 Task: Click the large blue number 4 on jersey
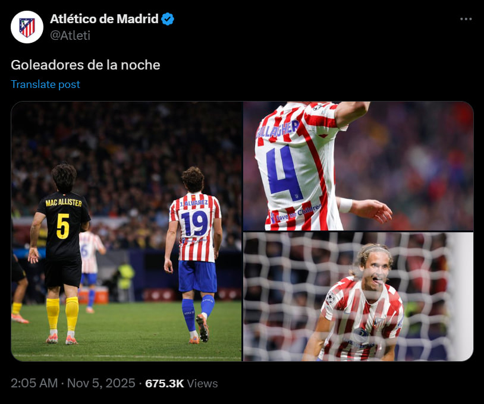284,173
